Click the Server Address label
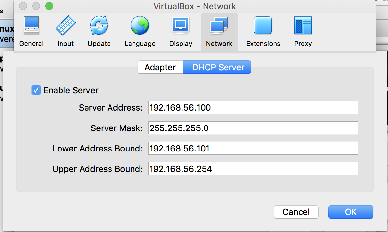388x232 pixels. pyautogui.click(x=110, y=108)
